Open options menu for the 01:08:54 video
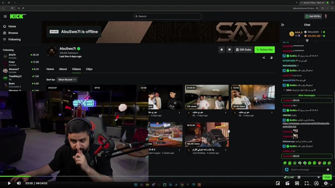 (226, 113)
